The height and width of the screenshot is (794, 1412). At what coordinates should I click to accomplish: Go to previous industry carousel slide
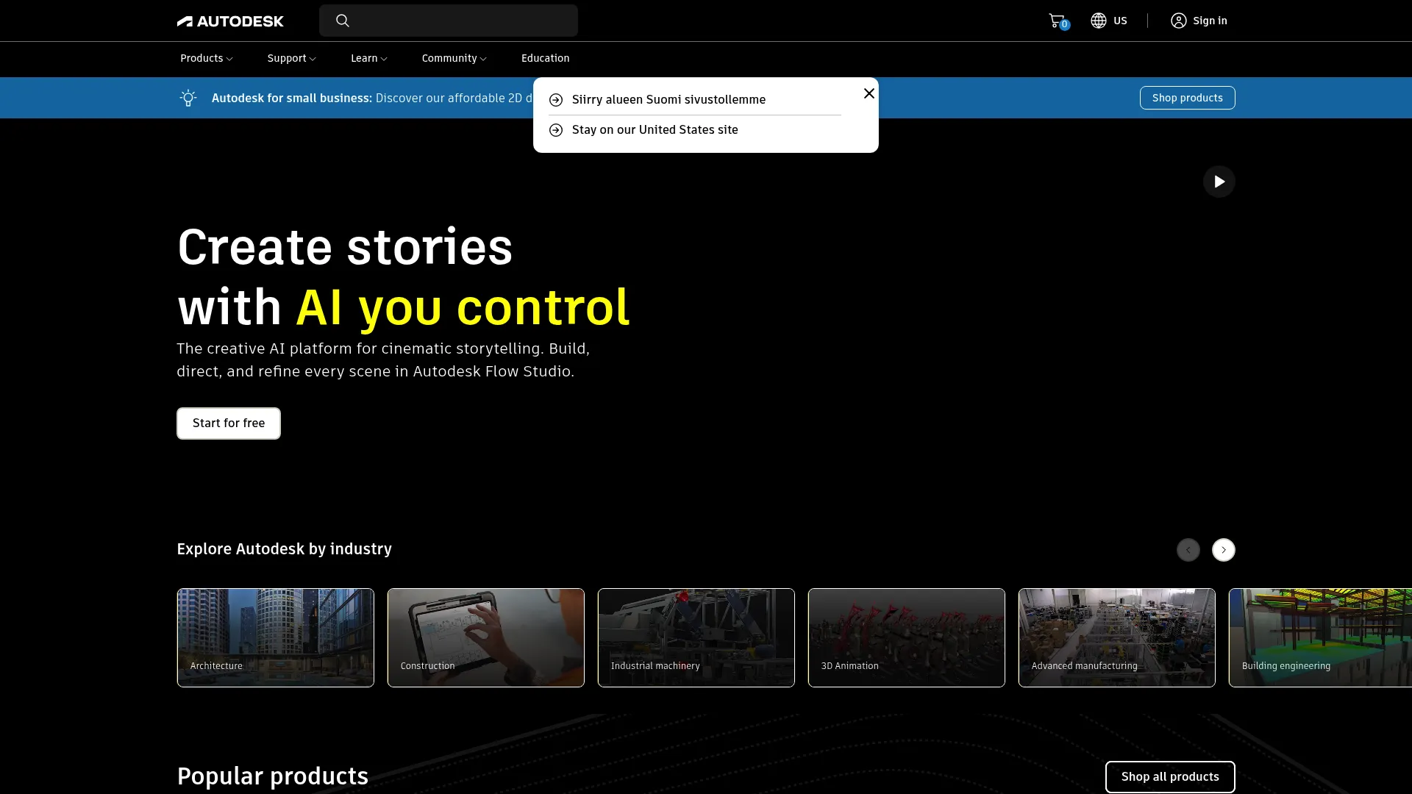[1188, 550]
